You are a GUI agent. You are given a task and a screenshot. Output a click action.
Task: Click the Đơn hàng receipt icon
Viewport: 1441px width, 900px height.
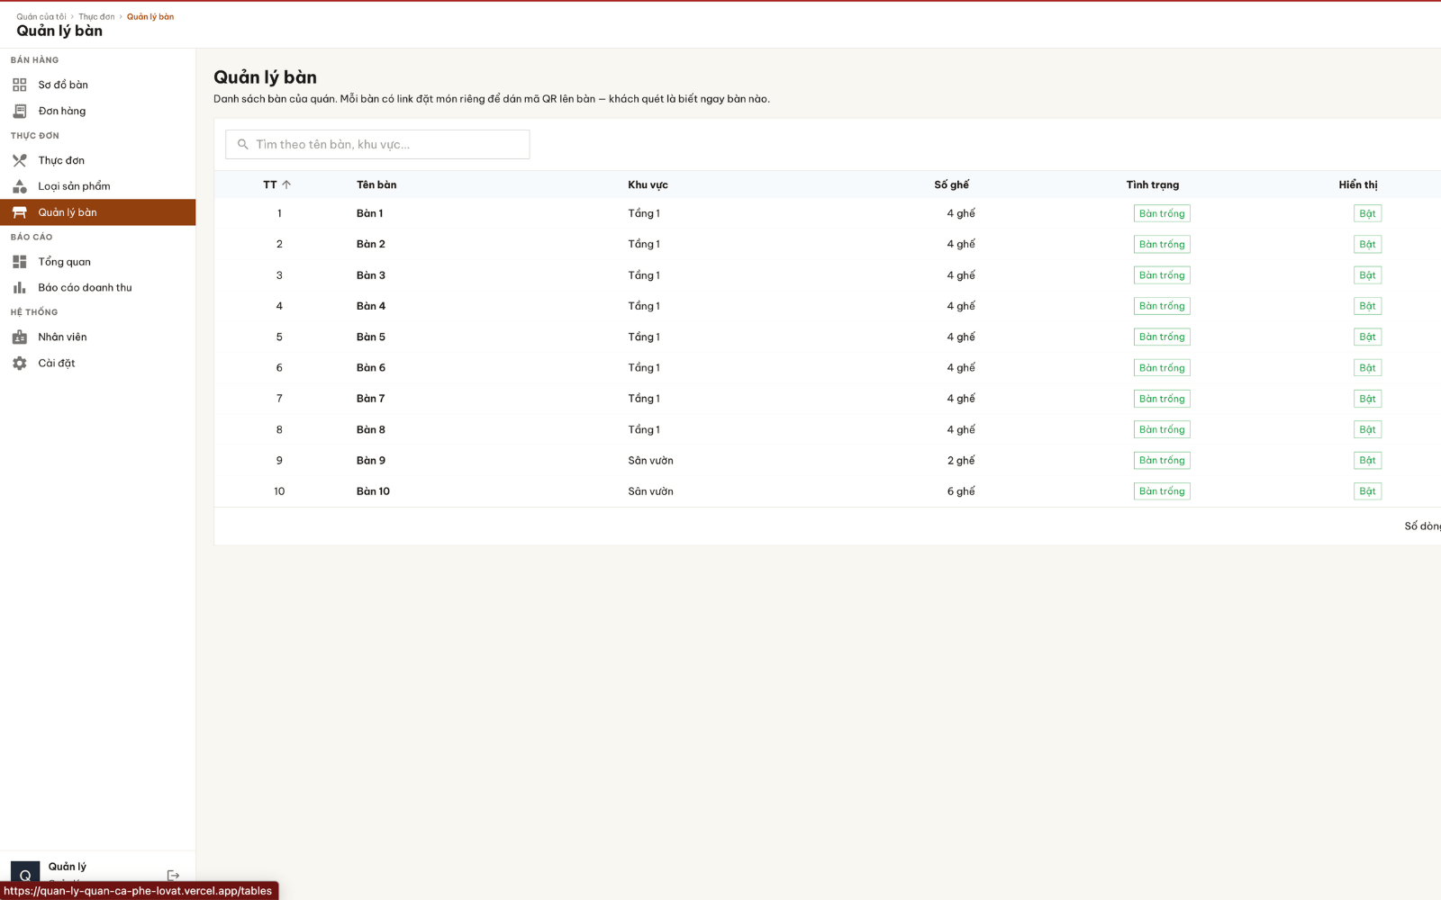(x=20, y=111)
